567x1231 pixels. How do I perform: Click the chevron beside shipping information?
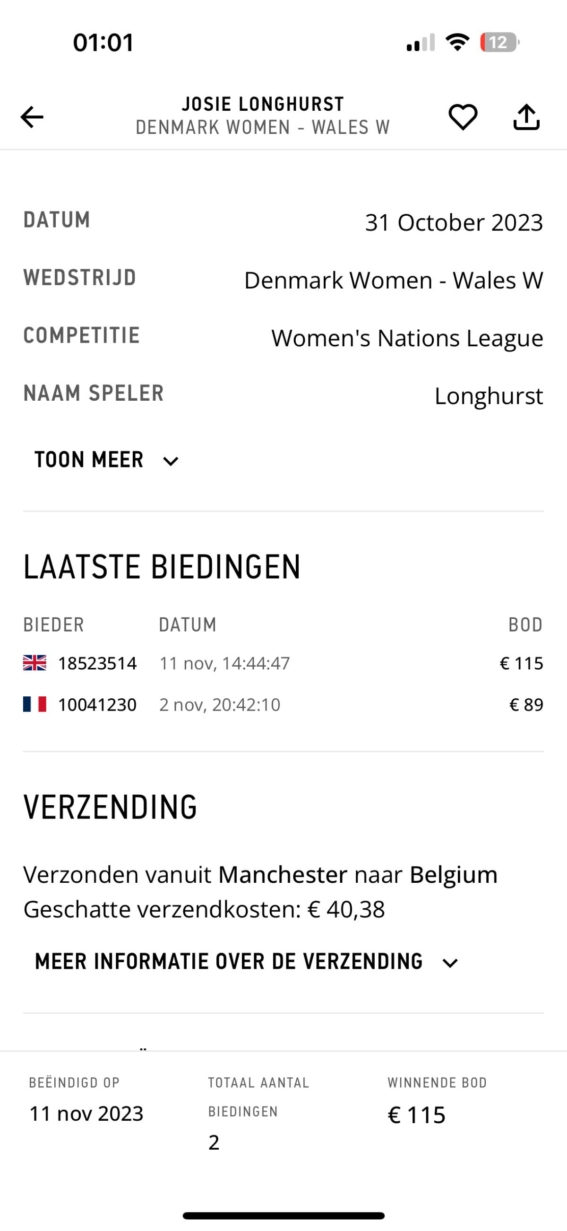pos(450,963)
